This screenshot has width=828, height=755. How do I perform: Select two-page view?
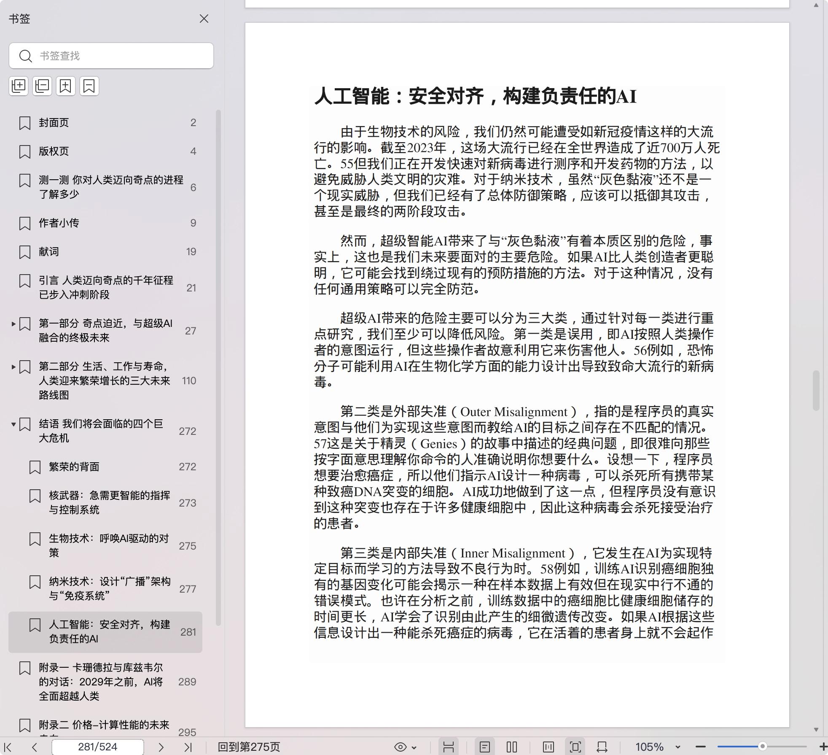[x=512, y=747]
